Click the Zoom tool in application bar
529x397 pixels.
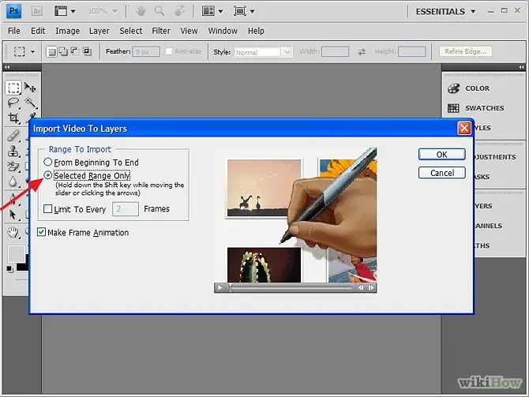159,11
